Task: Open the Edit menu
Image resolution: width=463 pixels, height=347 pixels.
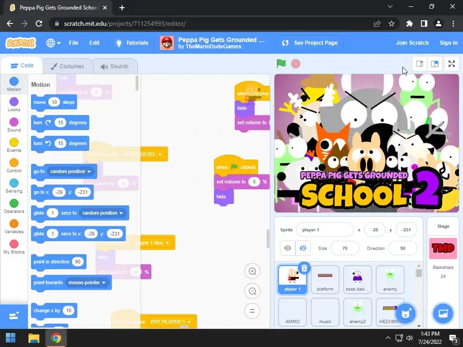Action: tap(94, 43)
